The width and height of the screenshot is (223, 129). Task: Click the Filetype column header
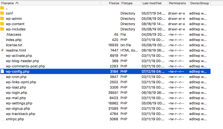click(x=127, y=3)
